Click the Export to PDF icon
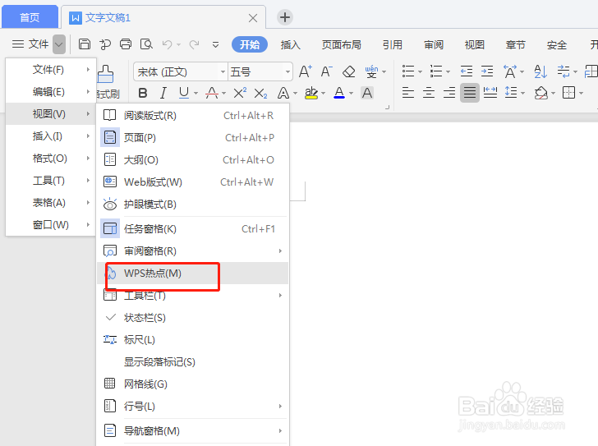 (105, 44)
